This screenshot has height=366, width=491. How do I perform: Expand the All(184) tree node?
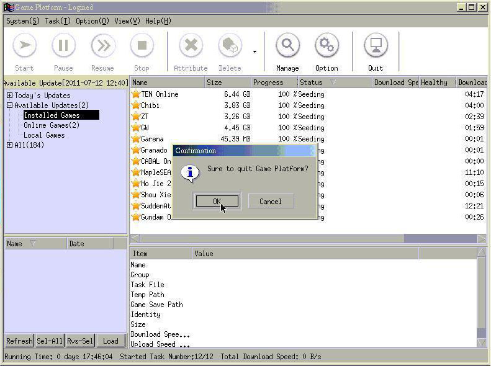[10, 145]
